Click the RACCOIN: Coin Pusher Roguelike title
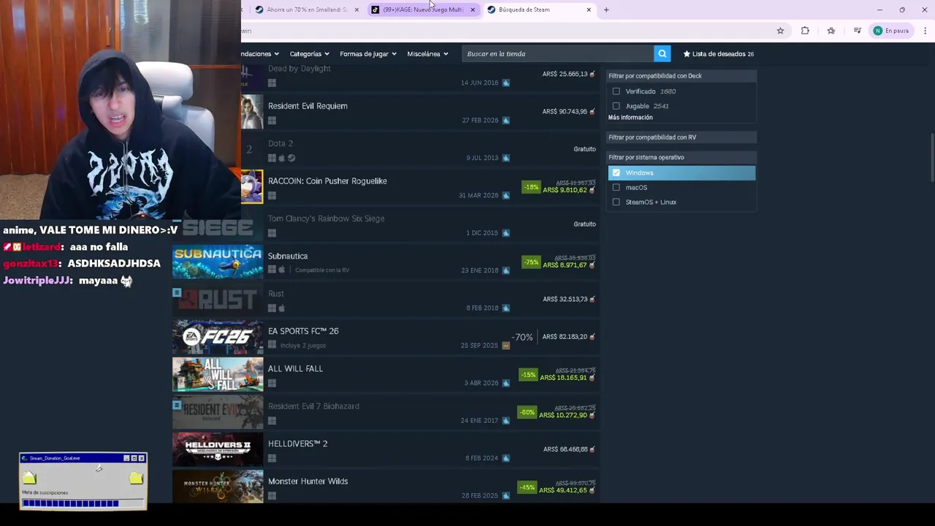Image resolution: width=935 pixels, height=526 pixels. pyautogui.click(x=327, y=180)
